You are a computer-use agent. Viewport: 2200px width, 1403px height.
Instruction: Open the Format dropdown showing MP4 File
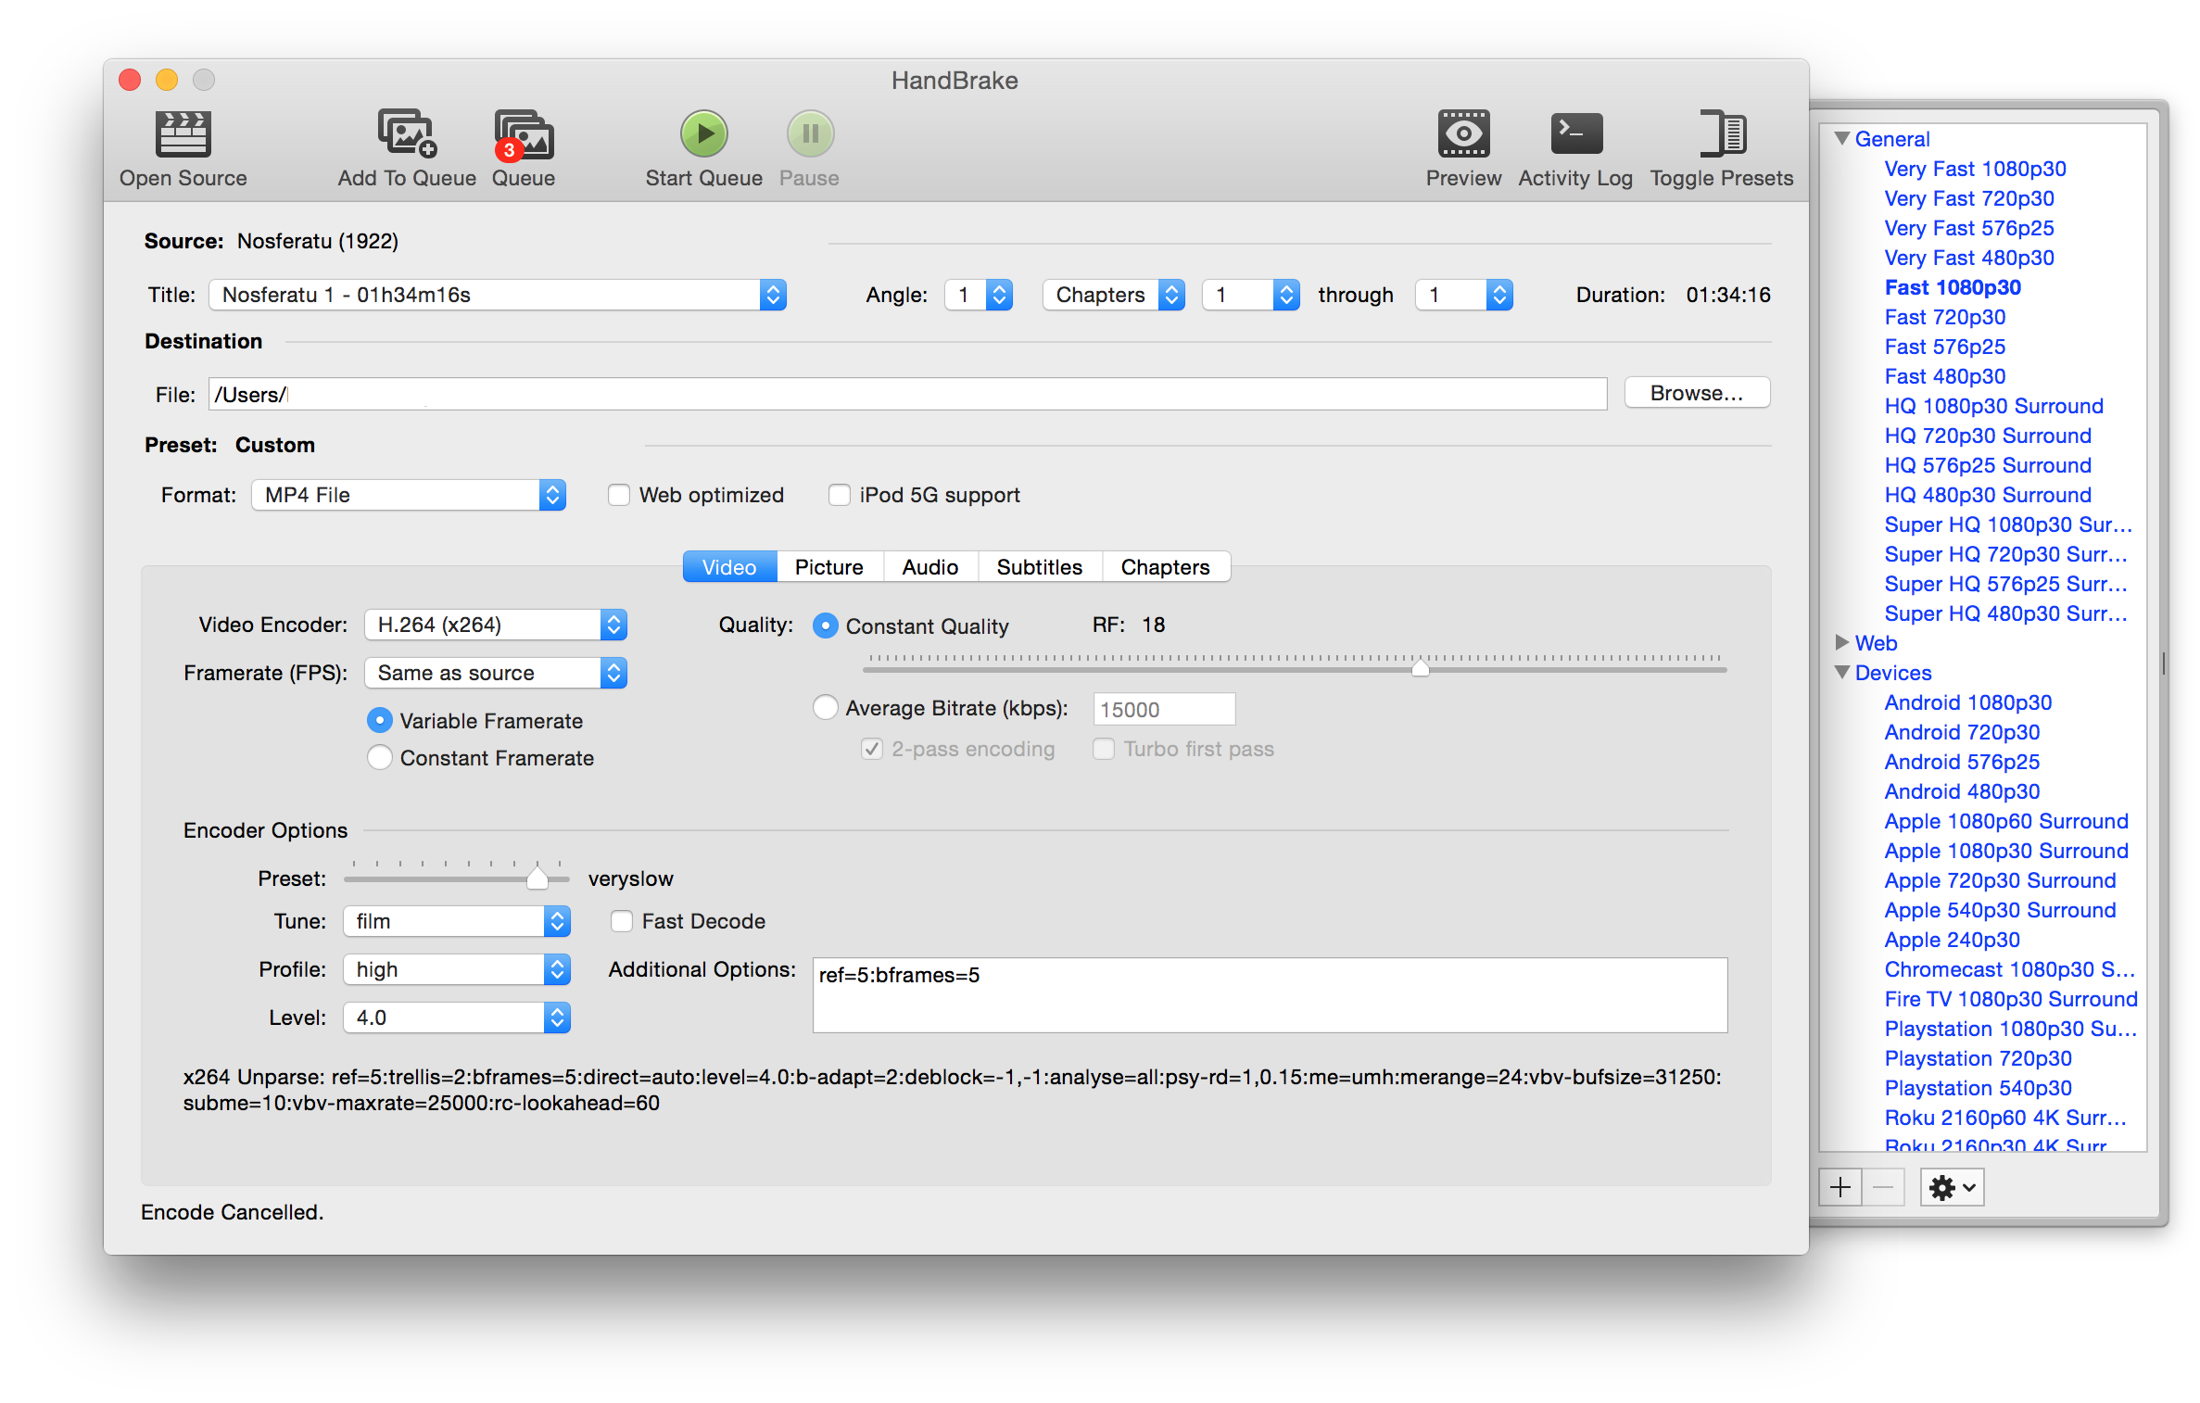click(x=409, y=495)
